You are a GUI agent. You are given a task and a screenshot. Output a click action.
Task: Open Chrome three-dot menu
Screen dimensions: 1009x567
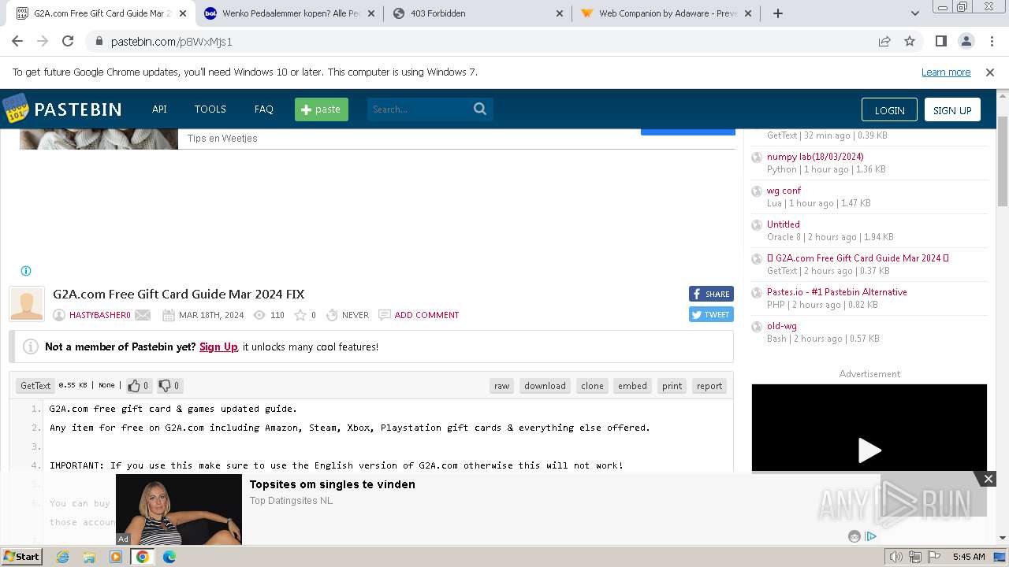991,41
